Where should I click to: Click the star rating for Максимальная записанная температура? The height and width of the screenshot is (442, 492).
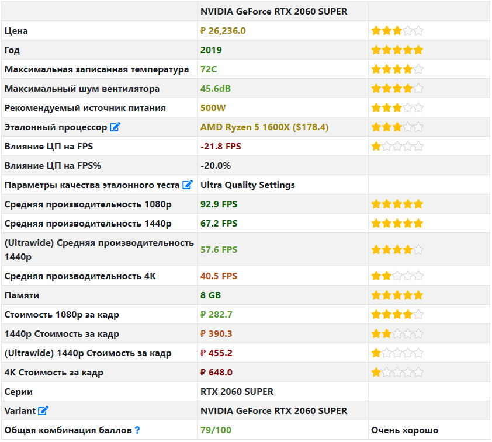(397, 69)
